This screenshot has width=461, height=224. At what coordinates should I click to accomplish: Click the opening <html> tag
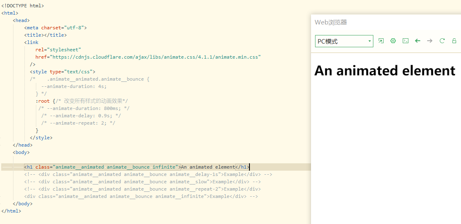10,13
